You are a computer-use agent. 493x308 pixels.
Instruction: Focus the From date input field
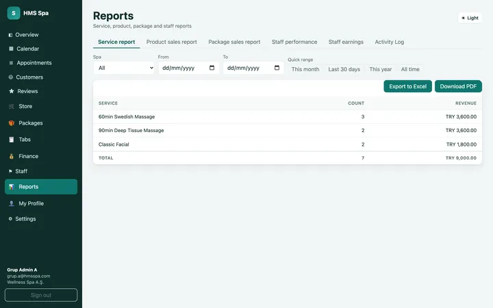point(189,68)
